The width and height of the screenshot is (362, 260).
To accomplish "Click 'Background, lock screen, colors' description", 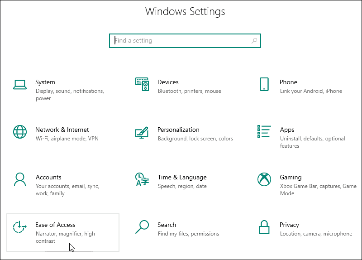I will [195, 139].
